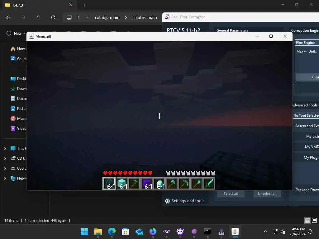Open Microsoft Store from the taskbar
Screen dimensions: 319x239
[125, 232]
